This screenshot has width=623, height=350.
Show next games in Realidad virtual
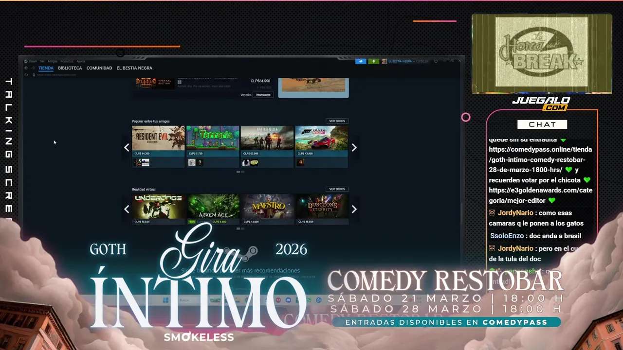pyautogui.click(x=354, y=209)
